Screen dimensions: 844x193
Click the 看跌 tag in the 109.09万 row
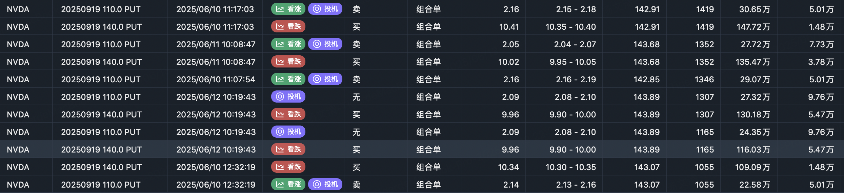pos(288,167)
